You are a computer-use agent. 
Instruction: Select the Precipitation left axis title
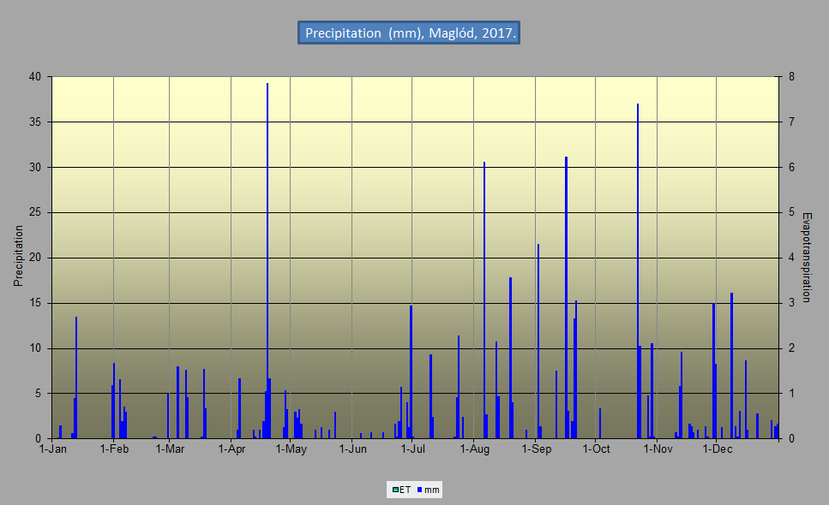(19, 256)
